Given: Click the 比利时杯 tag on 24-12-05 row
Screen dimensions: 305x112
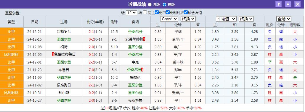Looking at the screenshot, I should pyautogui.click(x=12, y=54).
